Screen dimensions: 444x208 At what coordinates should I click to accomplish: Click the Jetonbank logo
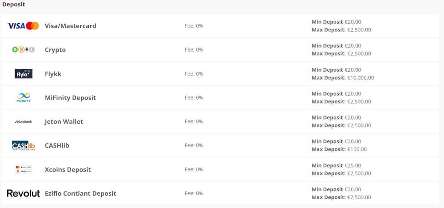[x=24, y=122]
